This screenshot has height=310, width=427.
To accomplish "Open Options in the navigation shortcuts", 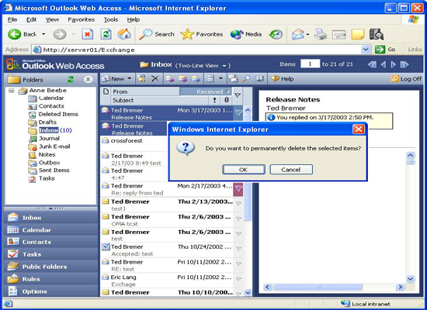I will 50,291.
